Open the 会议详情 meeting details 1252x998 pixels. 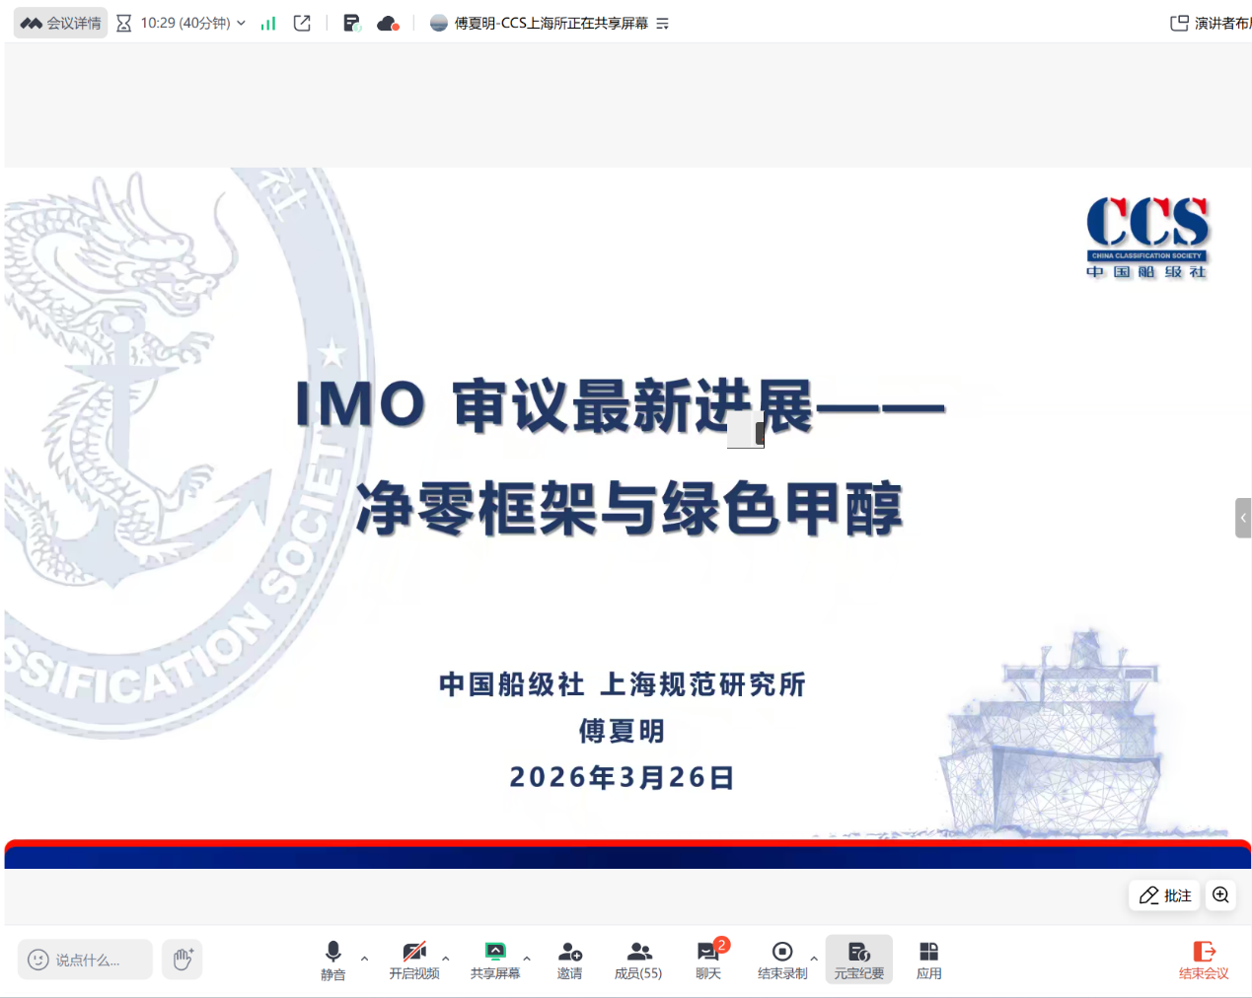[61, 23]
